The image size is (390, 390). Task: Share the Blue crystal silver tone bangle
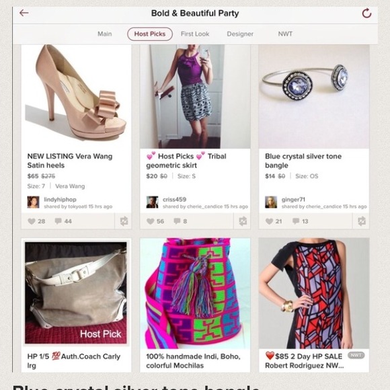pos(362,221)
